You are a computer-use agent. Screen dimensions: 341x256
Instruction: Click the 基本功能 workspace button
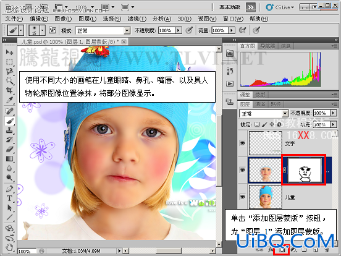230,7
